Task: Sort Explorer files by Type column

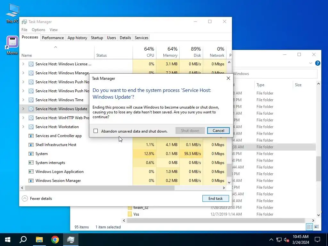Action: pyautogui.click(x=273, y=85)
